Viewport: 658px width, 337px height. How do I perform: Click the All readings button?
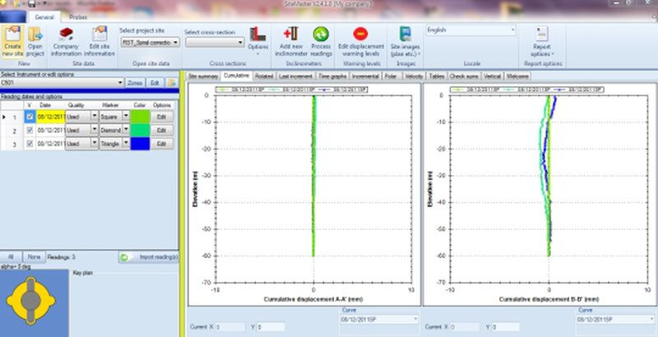pos(11,257)
